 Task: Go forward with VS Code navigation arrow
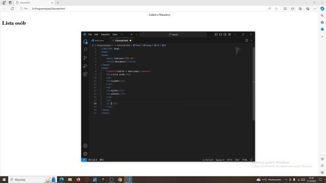(x=137, y=35)
